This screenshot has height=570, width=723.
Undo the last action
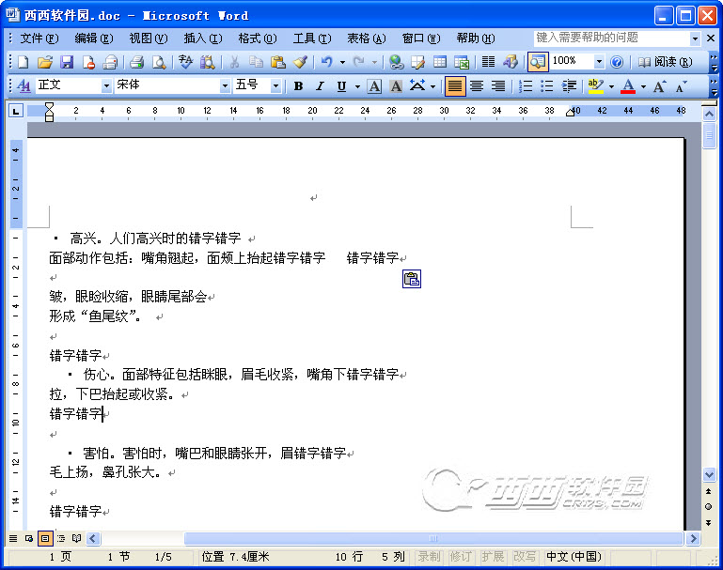327,62
